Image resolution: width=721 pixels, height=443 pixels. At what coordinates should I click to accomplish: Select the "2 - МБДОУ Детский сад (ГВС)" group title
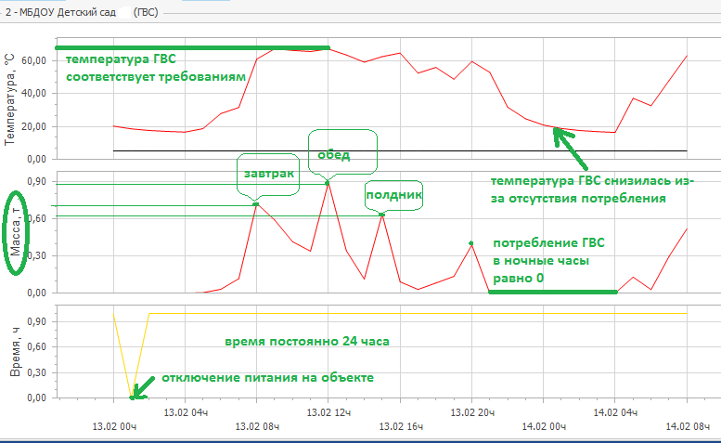pos(82,12)
